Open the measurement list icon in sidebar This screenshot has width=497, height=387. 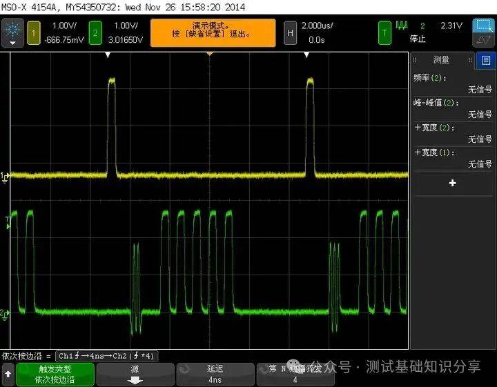tap(486, 60)
